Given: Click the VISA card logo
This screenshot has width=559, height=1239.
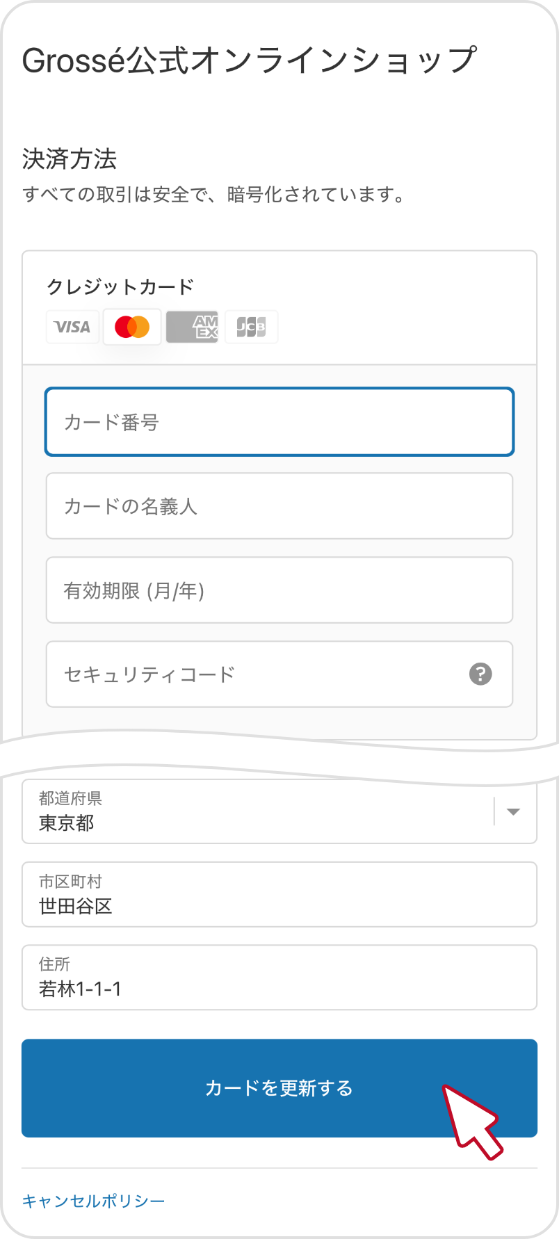Looking at the screenshot, I should coord(73,327).
